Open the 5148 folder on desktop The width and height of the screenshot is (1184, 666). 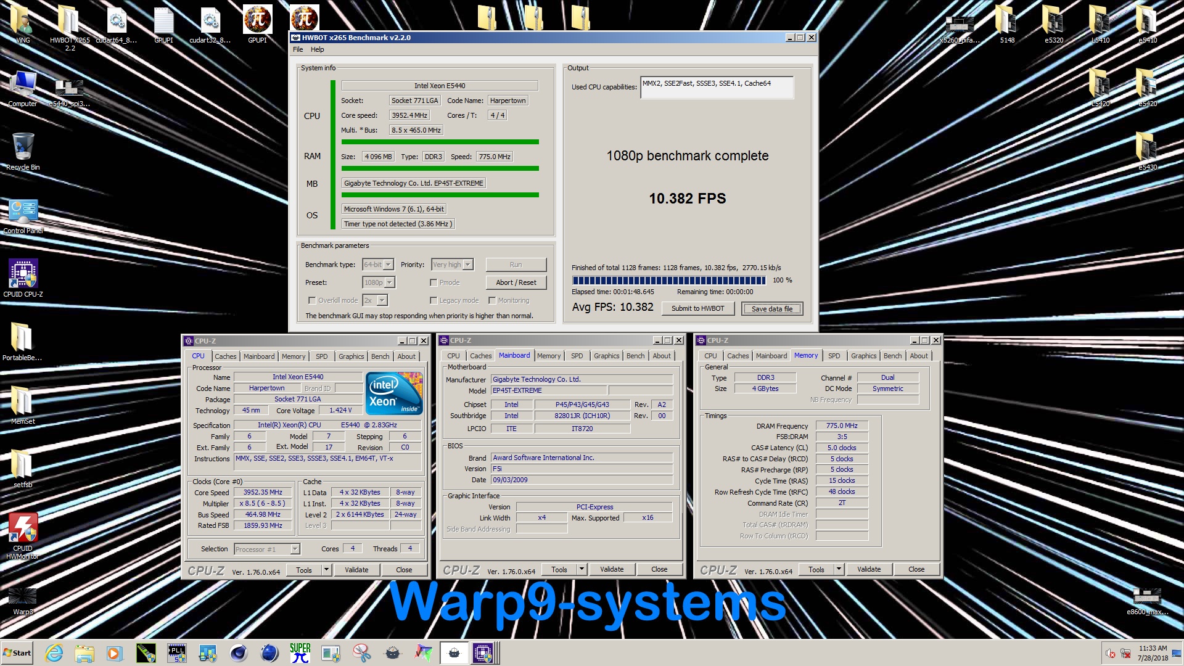(1007, 25)
